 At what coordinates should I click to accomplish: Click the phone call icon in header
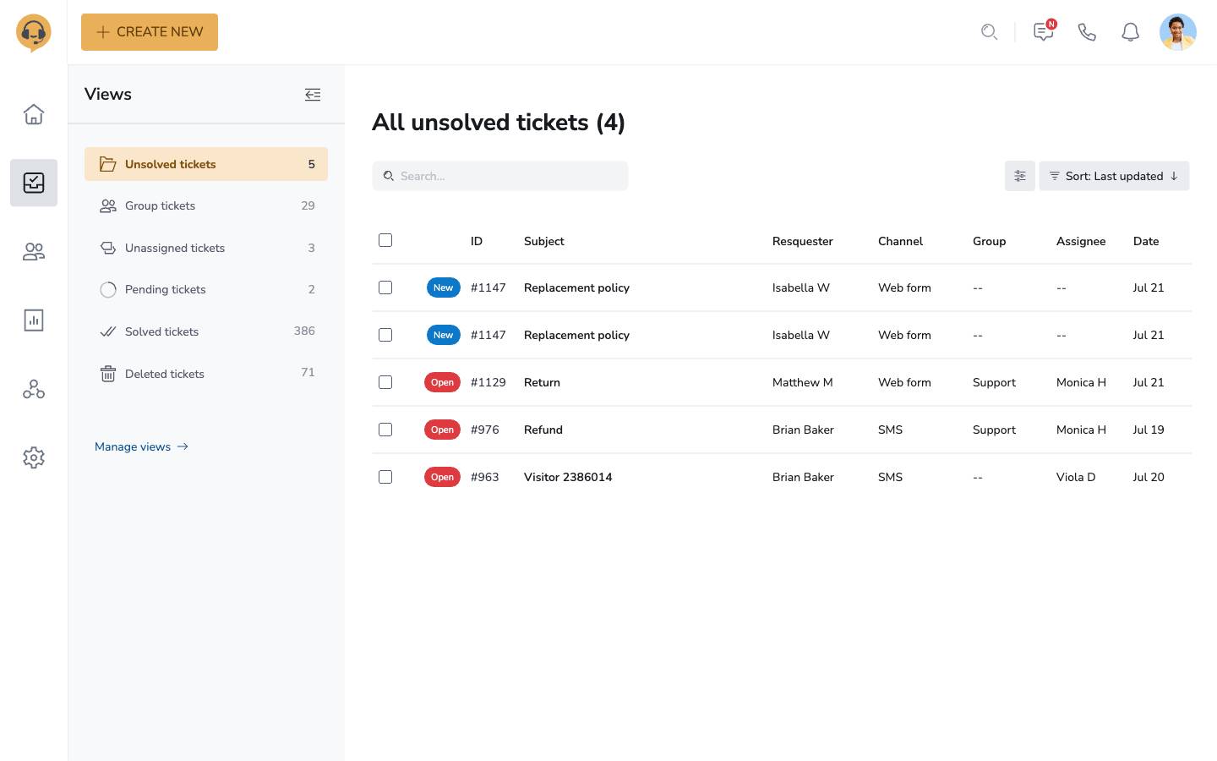(x=1087, y=32)
